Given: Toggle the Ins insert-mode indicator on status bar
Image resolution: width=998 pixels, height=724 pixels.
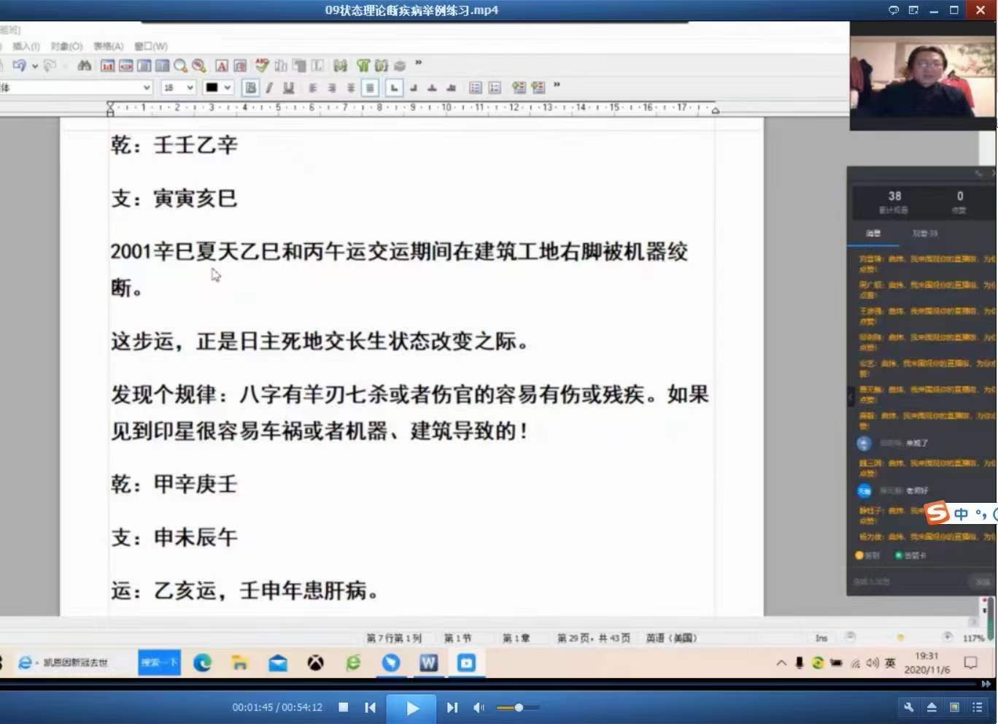Looking at the screenshot, I should pyautogui.click(x=821, y=637).
